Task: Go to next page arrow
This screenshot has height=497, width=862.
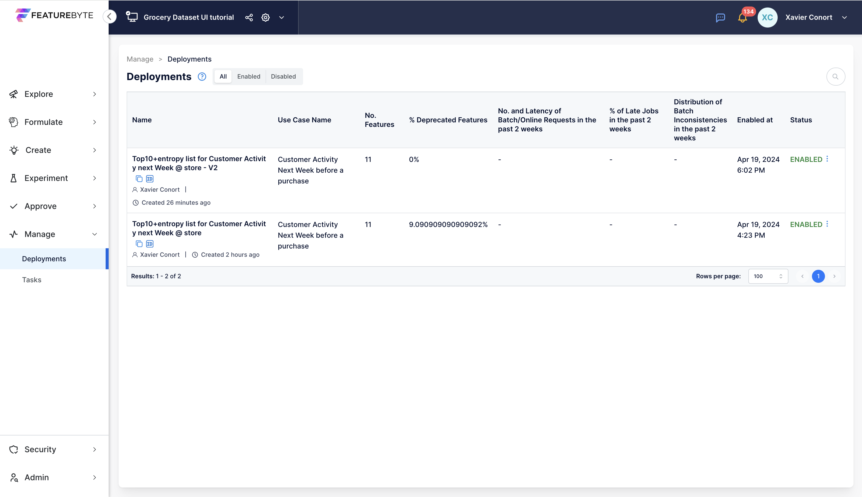Action: click(834, 276)
